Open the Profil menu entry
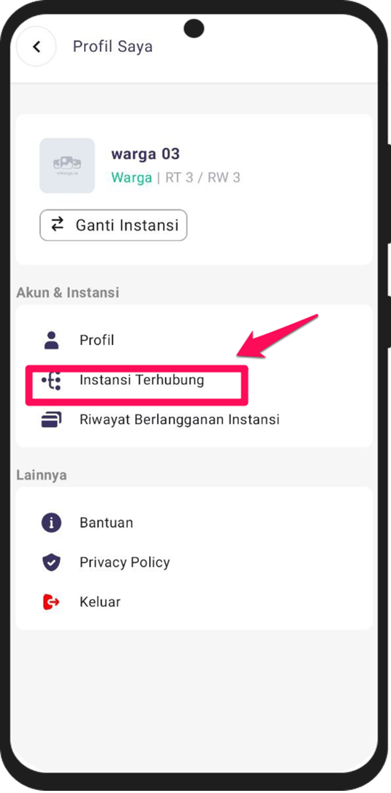The width and height of the screenshot is (391, 793). (x=194, y=340)
